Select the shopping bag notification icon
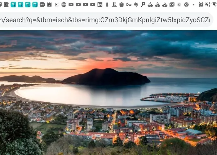 click(x=122, y=5)
